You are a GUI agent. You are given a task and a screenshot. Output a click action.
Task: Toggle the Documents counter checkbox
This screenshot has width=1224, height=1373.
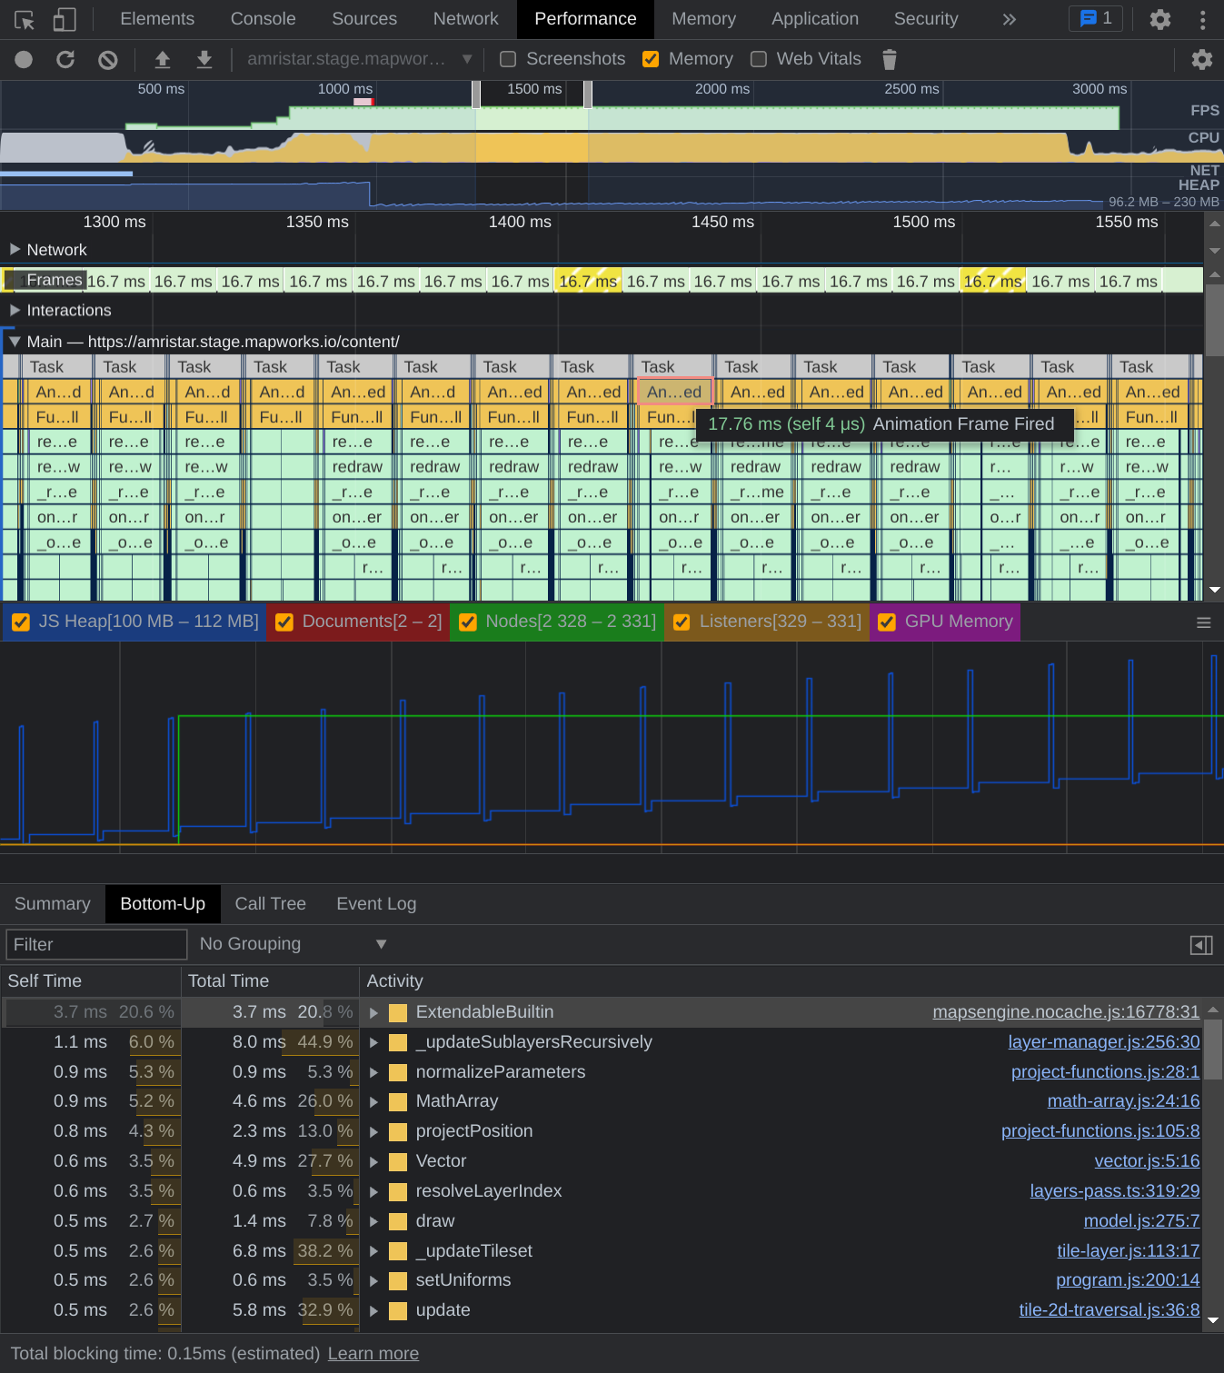coord(284,622)
